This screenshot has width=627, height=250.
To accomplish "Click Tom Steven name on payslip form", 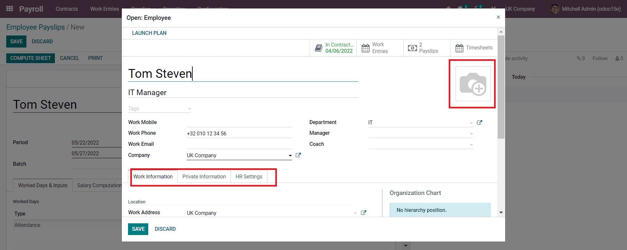I will (45, 104).
